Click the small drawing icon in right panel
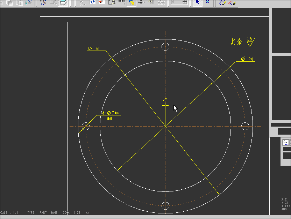291x219 pixels. pos(285,142)
